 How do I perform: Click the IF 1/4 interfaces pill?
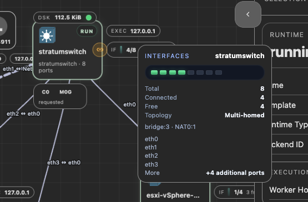pos(234,192)
